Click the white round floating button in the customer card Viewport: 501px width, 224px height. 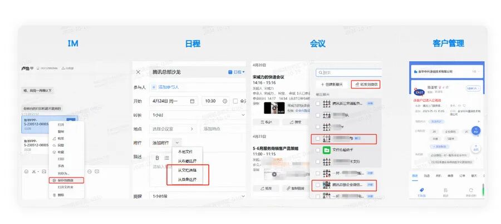(x=476, y=149)
